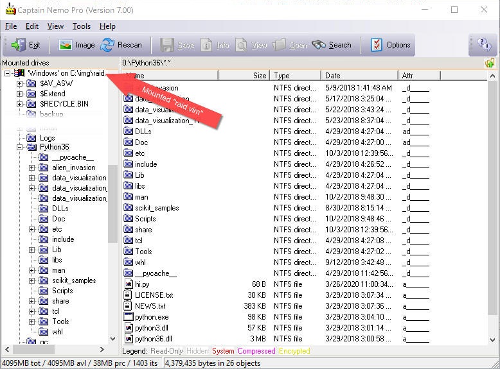The width and height of the screenshot is (500, 369).
Task: Open the File menu
Action: (11, 26)
